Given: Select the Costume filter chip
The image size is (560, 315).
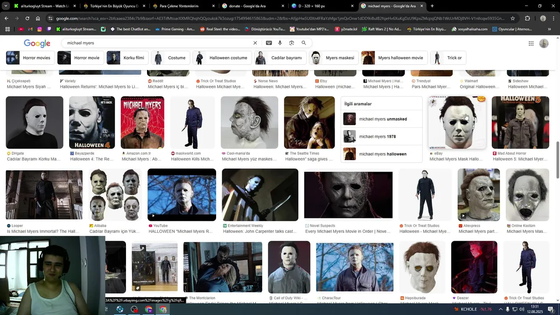Looking at the screenshot, I should coord(171,58).
